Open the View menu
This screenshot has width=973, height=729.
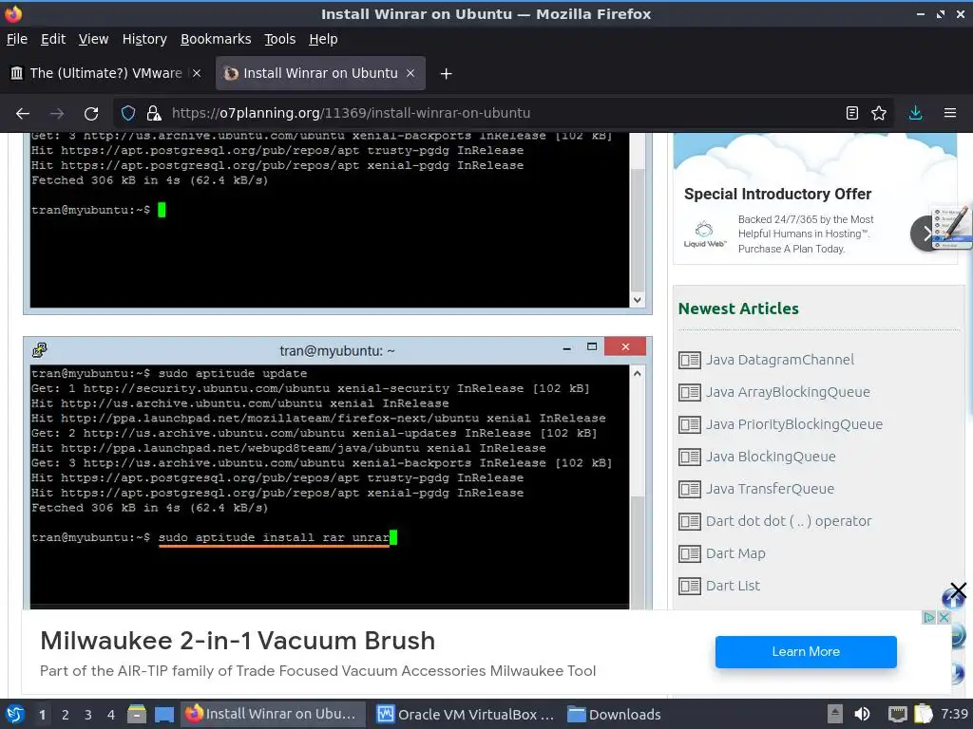coord(93,39)
